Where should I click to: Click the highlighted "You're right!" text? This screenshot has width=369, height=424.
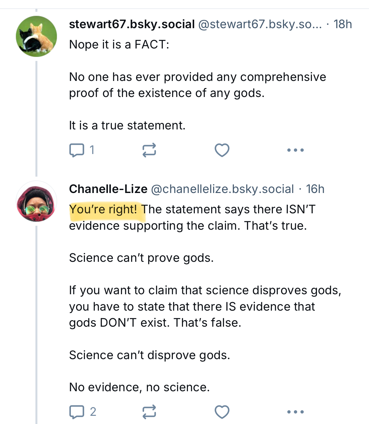(x=103, y=209)
